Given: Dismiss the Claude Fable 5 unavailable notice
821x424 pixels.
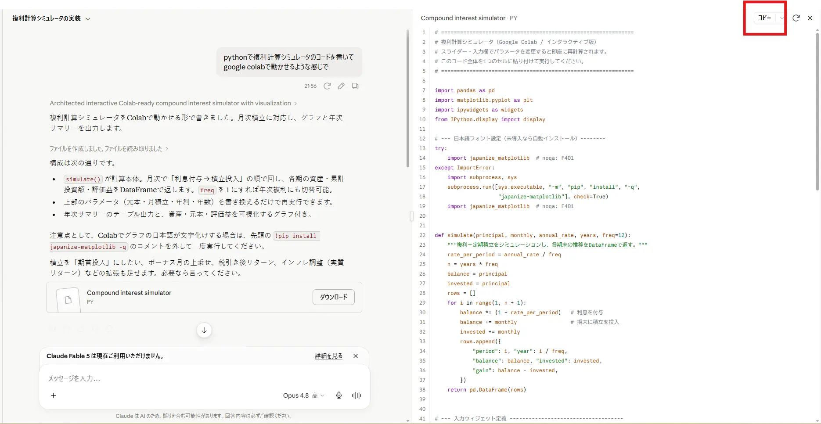Looking at the screenshot, I should (x=356, y=356).
